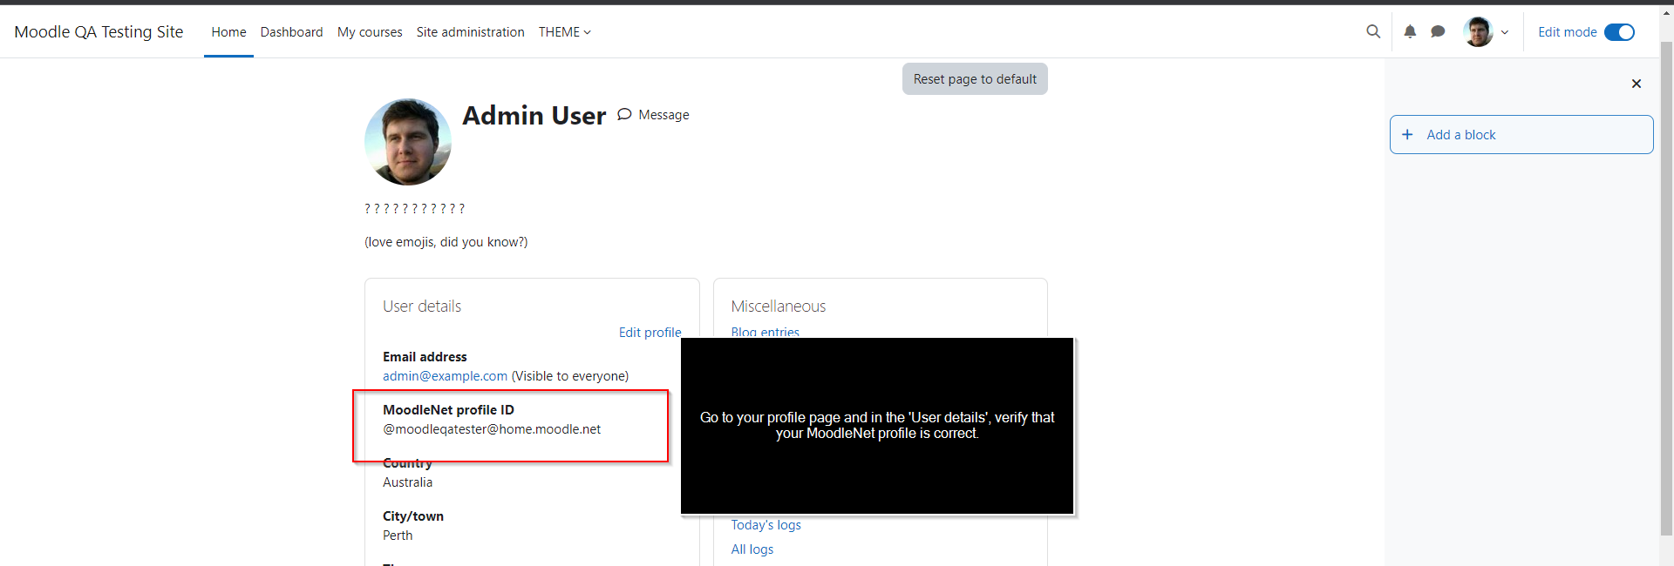Click the @moodleqatester@home.moodle.net profile ID text

[492, 429]
